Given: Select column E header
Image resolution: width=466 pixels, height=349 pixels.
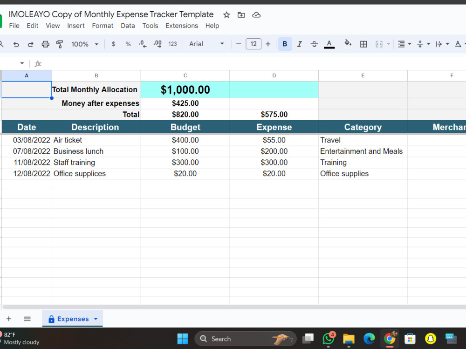Looking at the screenshot, I should point(363,75).
